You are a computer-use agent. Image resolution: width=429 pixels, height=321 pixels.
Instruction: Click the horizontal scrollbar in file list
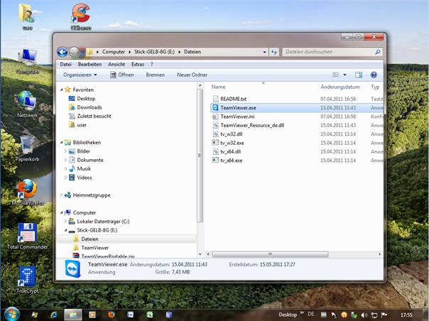pos(271,254)
